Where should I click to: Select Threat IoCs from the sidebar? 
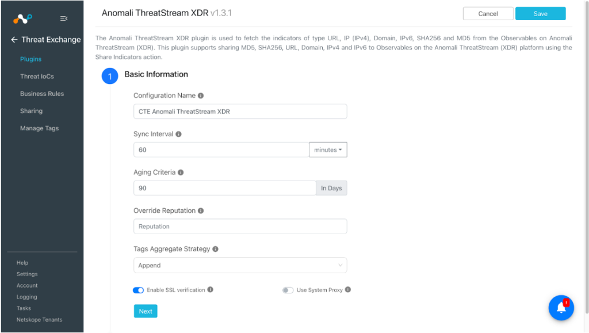[38, 76]
